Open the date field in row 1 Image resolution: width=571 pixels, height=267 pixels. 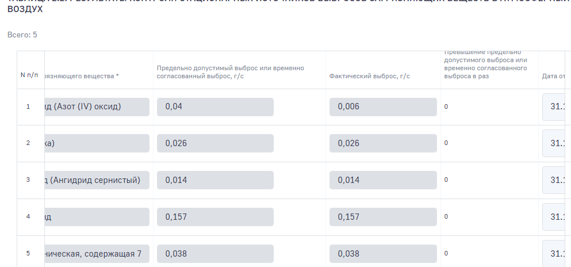557,107
